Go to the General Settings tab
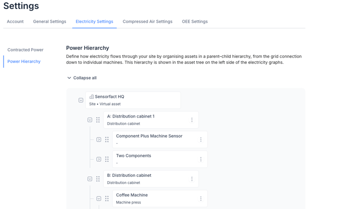 tap(50, 22)
